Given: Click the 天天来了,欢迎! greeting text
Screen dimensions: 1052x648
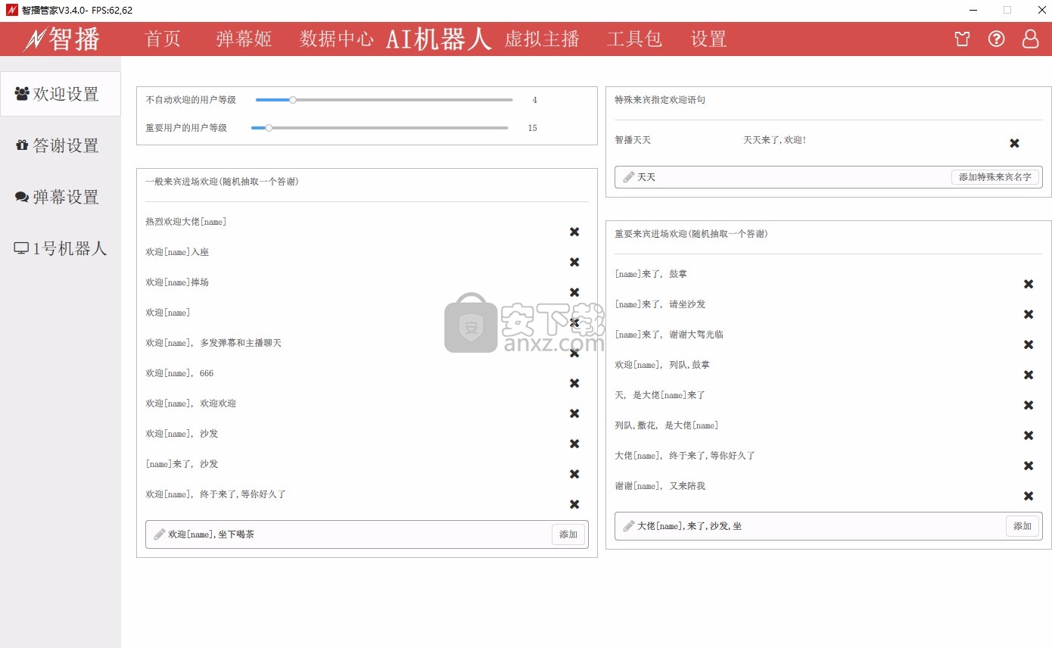Looking at the screenshot, I should pyautogui.click(x=775, y=140).
